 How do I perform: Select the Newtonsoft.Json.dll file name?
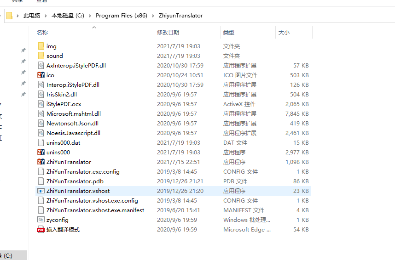point(73,123)
